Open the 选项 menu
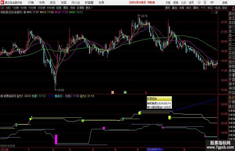235x151 pixels. click(191, 2)
